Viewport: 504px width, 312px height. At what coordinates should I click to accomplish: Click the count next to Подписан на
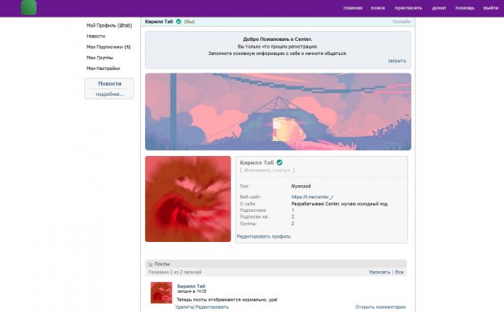point(293,217)
